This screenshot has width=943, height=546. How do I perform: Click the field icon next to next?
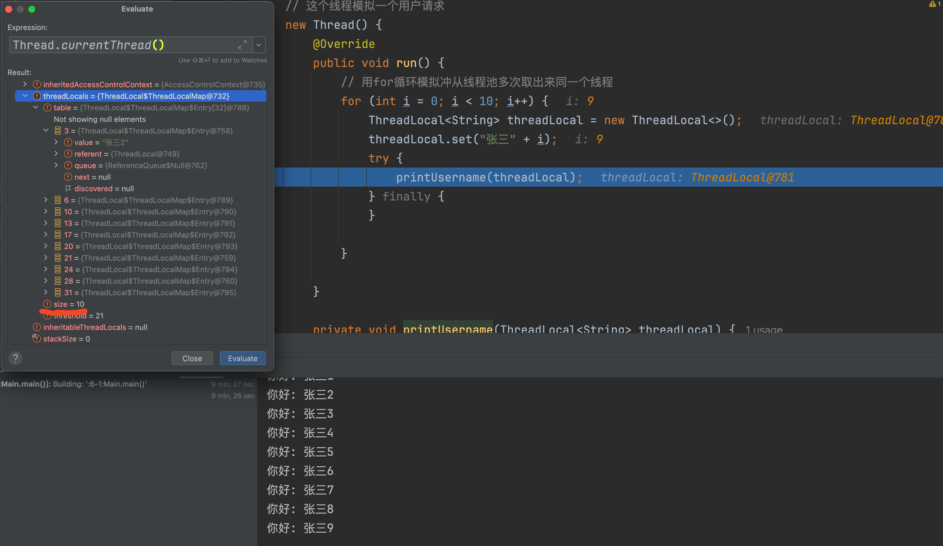point(68,177)
